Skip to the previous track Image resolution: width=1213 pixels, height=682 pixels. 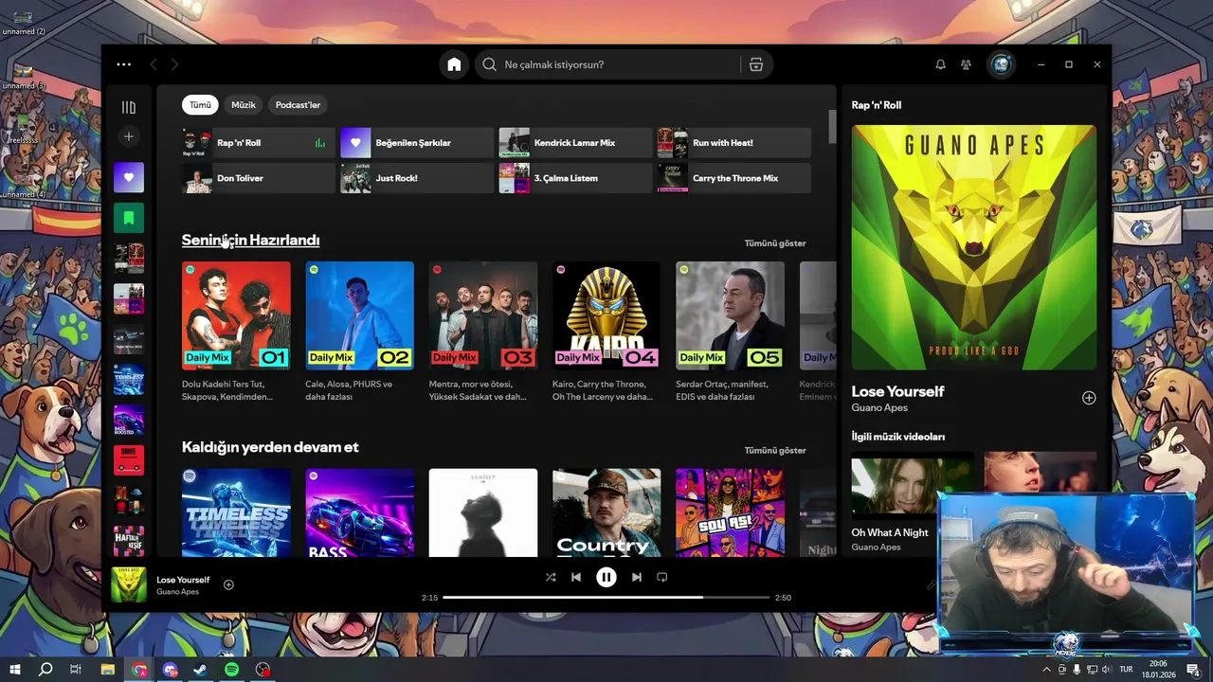point(576,577)
